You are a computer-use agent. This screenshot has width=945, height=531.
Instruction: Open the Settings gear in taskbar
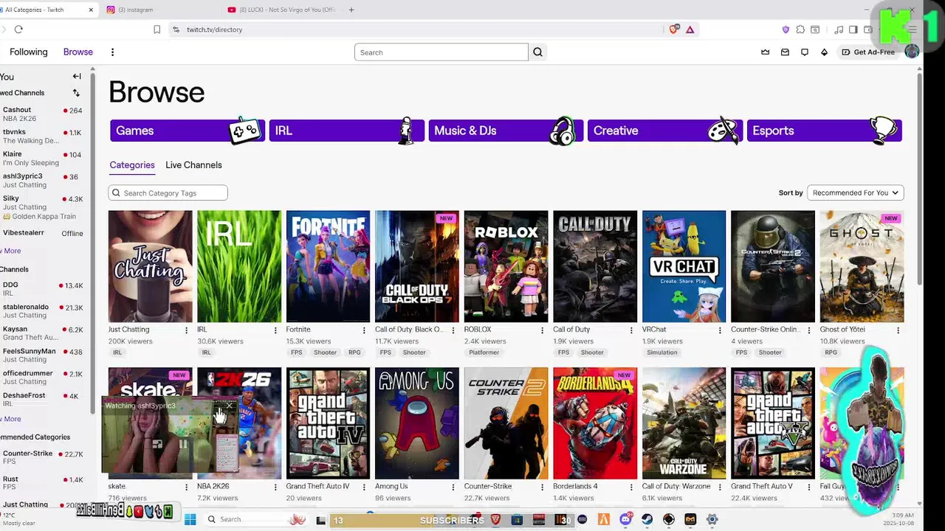coord(712,519)
